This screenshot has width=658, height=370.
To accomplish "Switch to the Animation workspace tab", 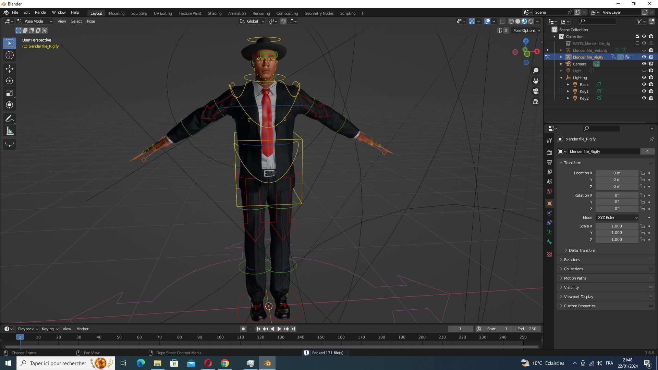I will [x=237, y=13].
